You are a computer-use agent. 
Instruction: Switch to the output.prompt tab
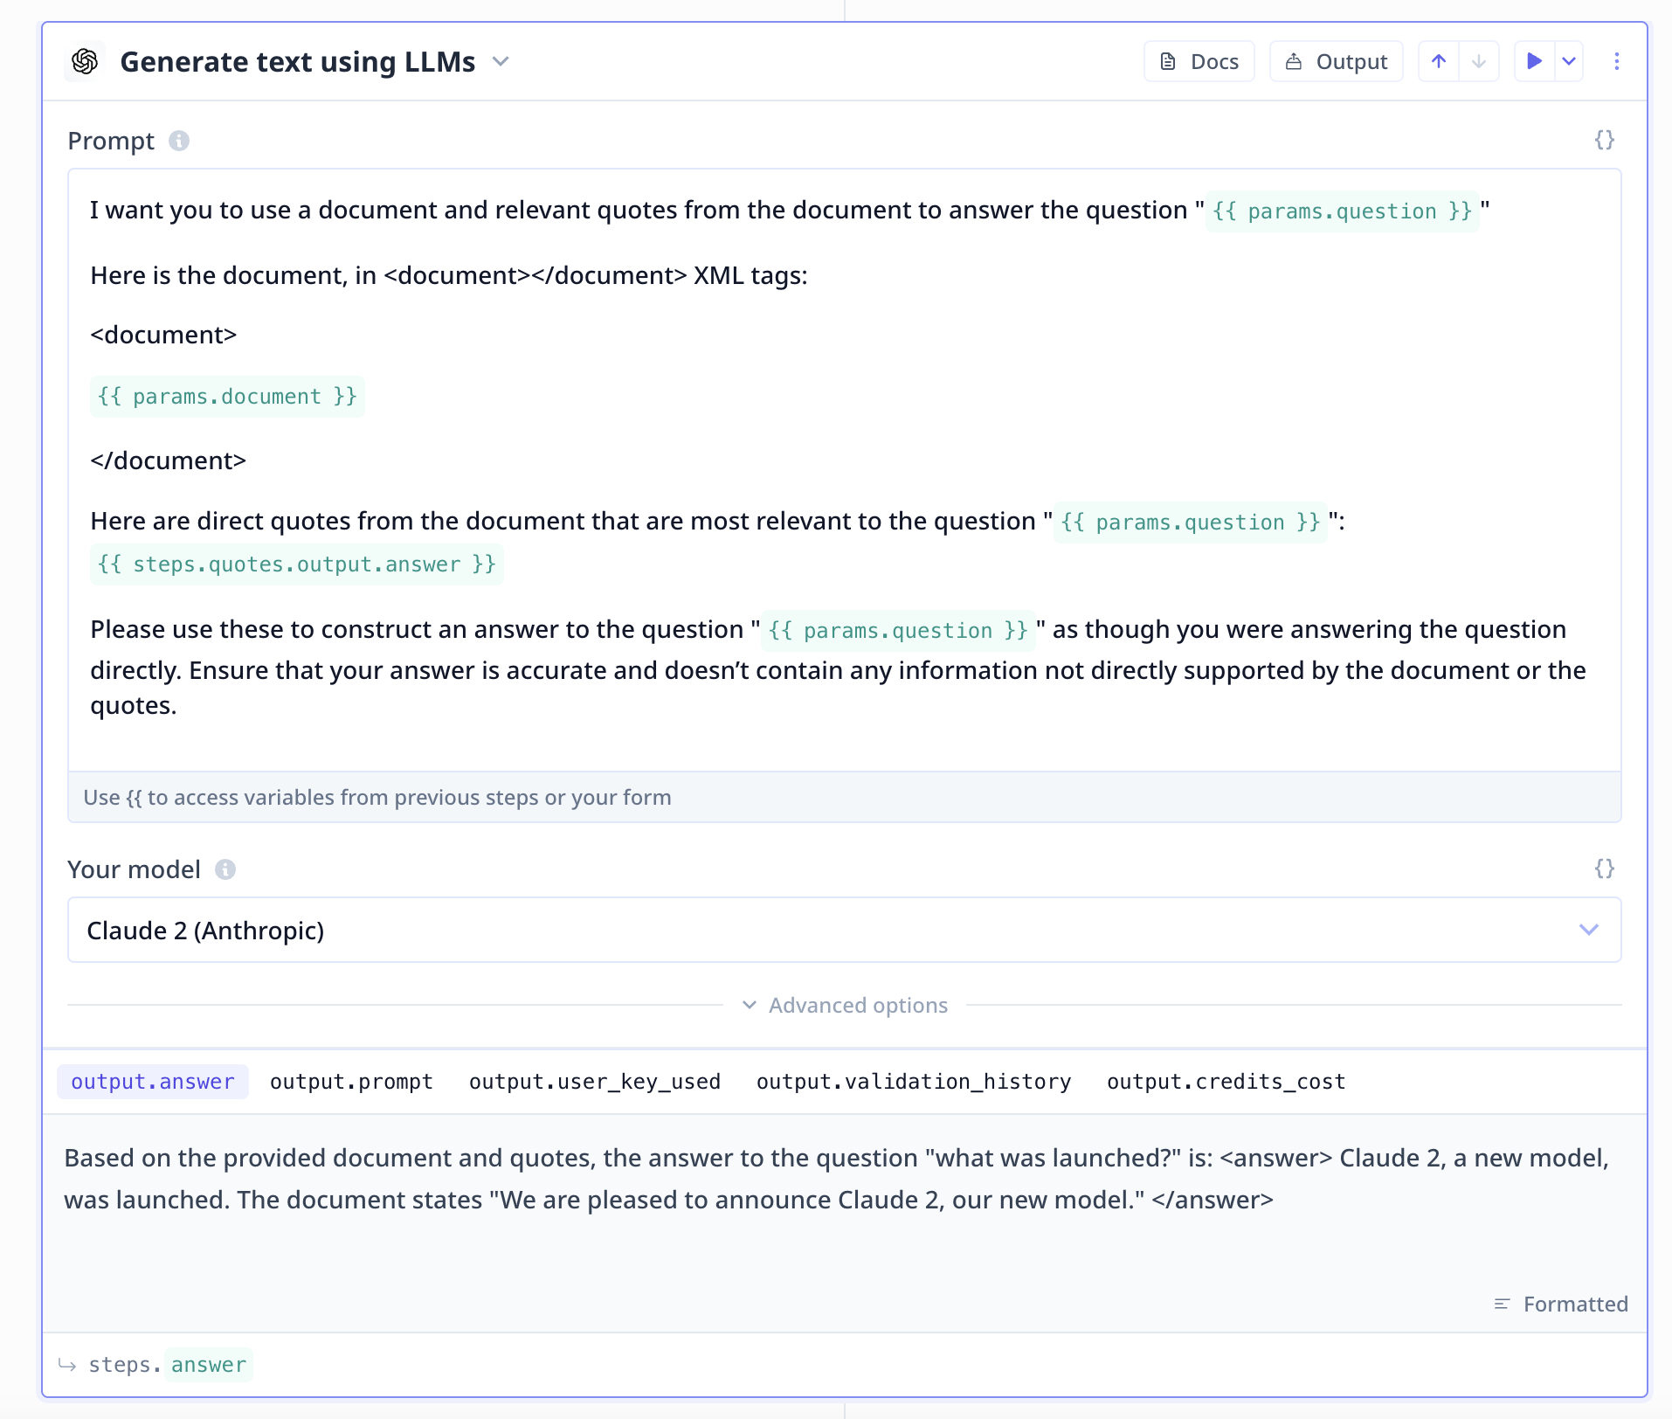tap(351, 1082)
